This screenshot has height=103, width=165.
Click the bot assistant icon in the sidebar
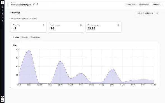(2, 97)
